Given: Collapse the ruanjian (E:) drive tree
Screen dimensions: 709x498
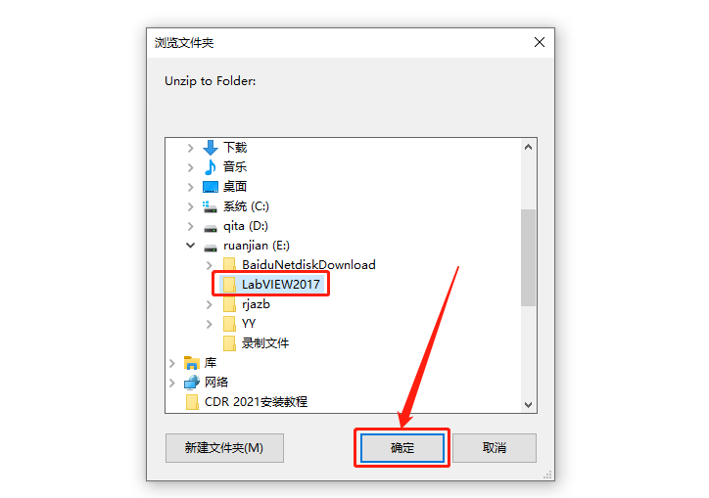Looking at the screenshot, I should coord(190,246).
